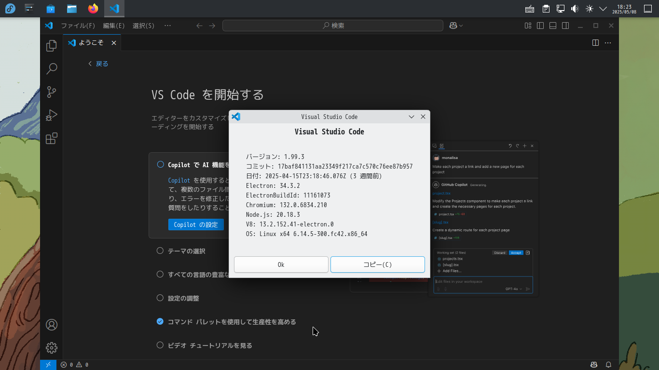Image resolution: width=659 pixels, height=370 pixels.
Task: Select the 設定の調整 step radio
Action: point(160,298)
